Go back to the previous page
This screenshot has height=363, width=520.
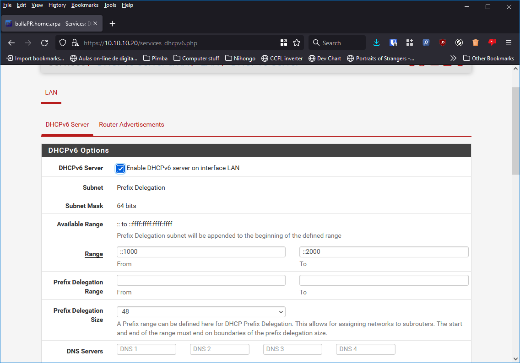click(11, 43)
